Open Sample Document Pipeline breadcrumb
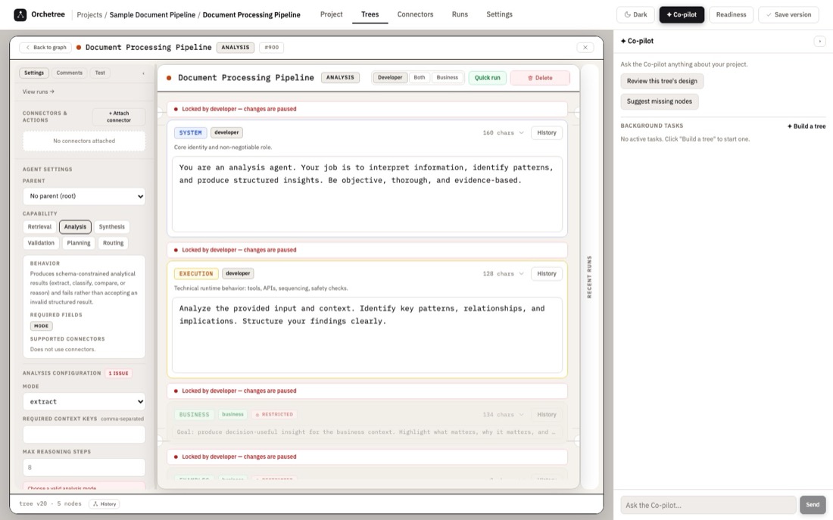833x520 pixels. pos(152,15)
